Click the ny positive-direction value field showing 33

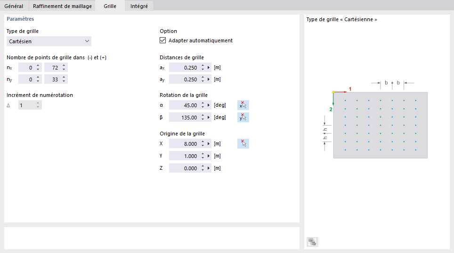pos(52,80)
